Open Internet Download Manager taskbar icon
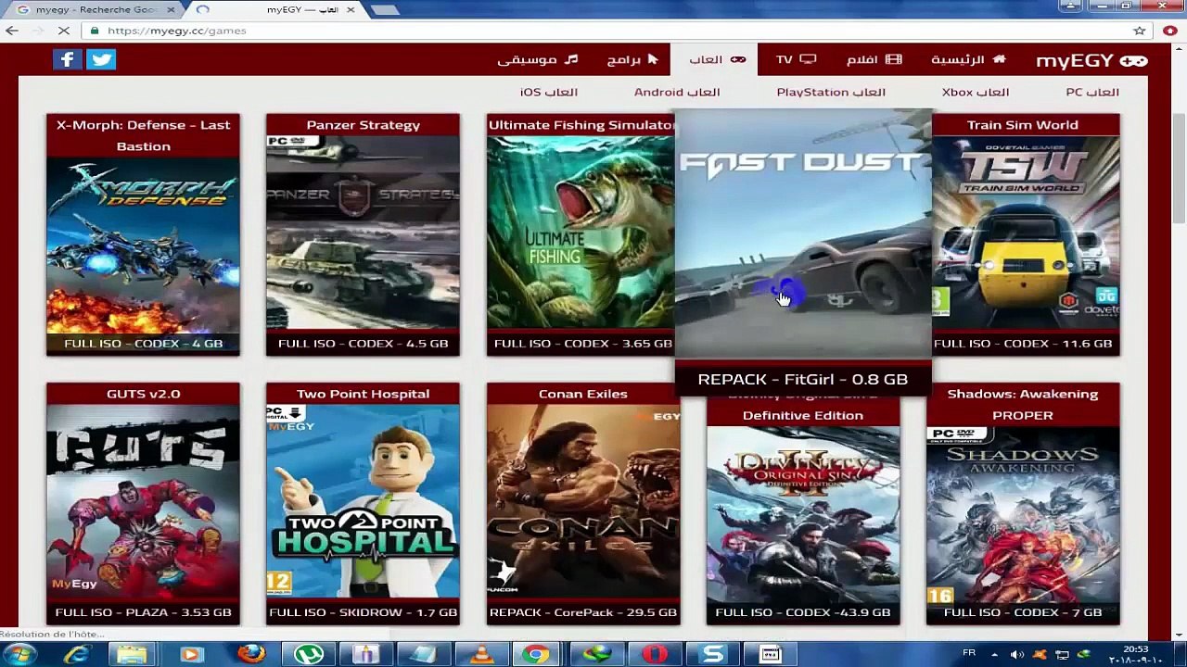Screen dimensions: 1187x667 [x=596, y=654]
